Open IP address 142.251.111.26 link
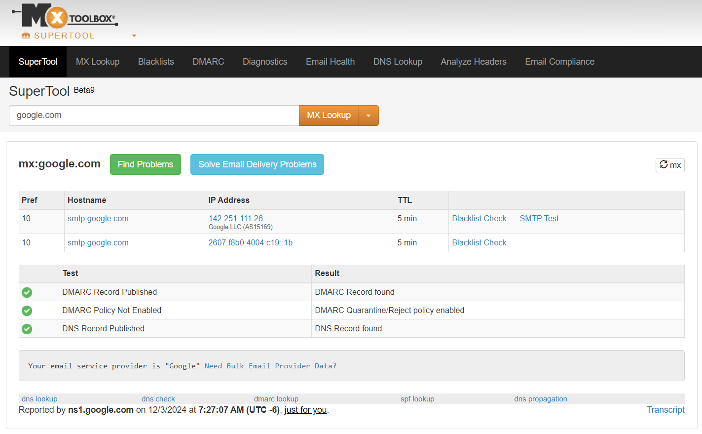The height and width of the screenshot is (434, 702). point(236,218)
